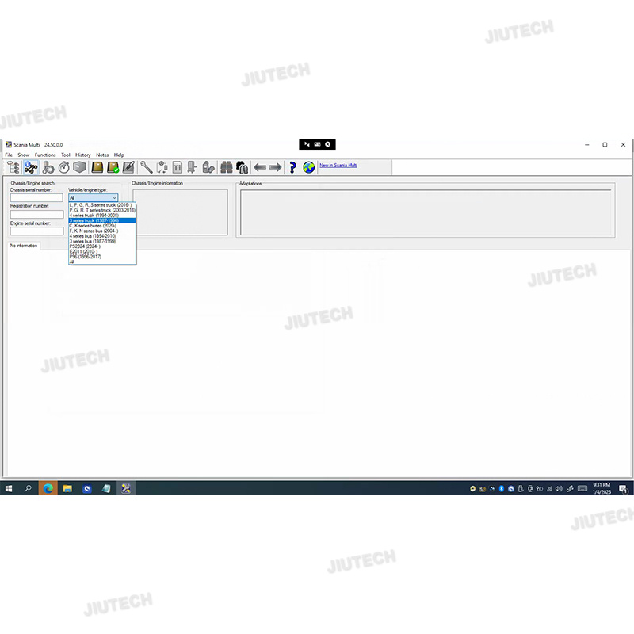Choose "PS2024 (2024-)" in the dropdown list
Screen dimensions: 634x634
(x=86, y=246)
